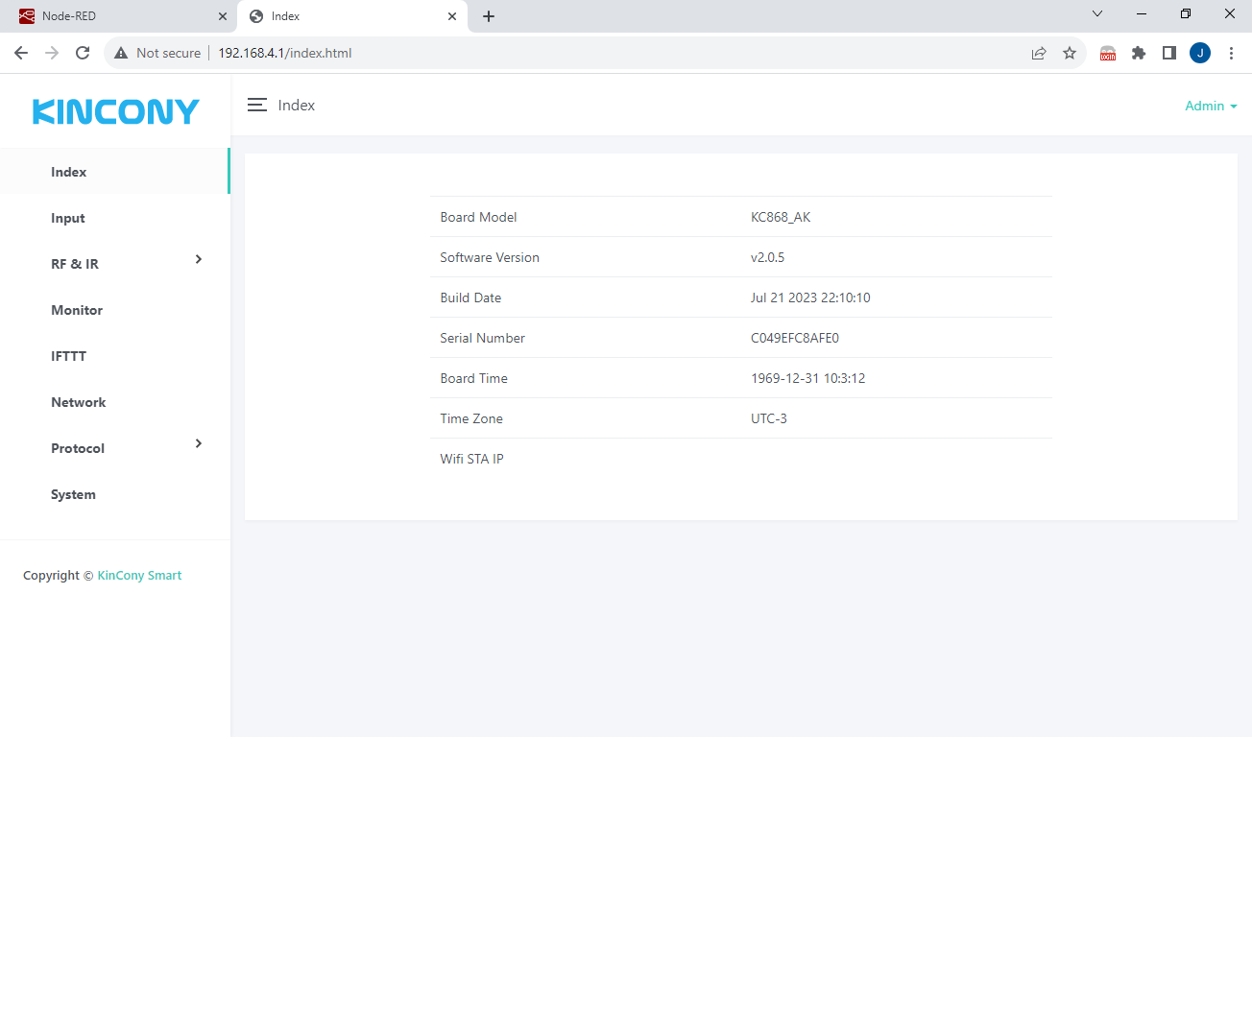Viewport: 1252px width, 1023px height.
Task: Open the user profile avatar icon
Action: tap(1200, 53)
